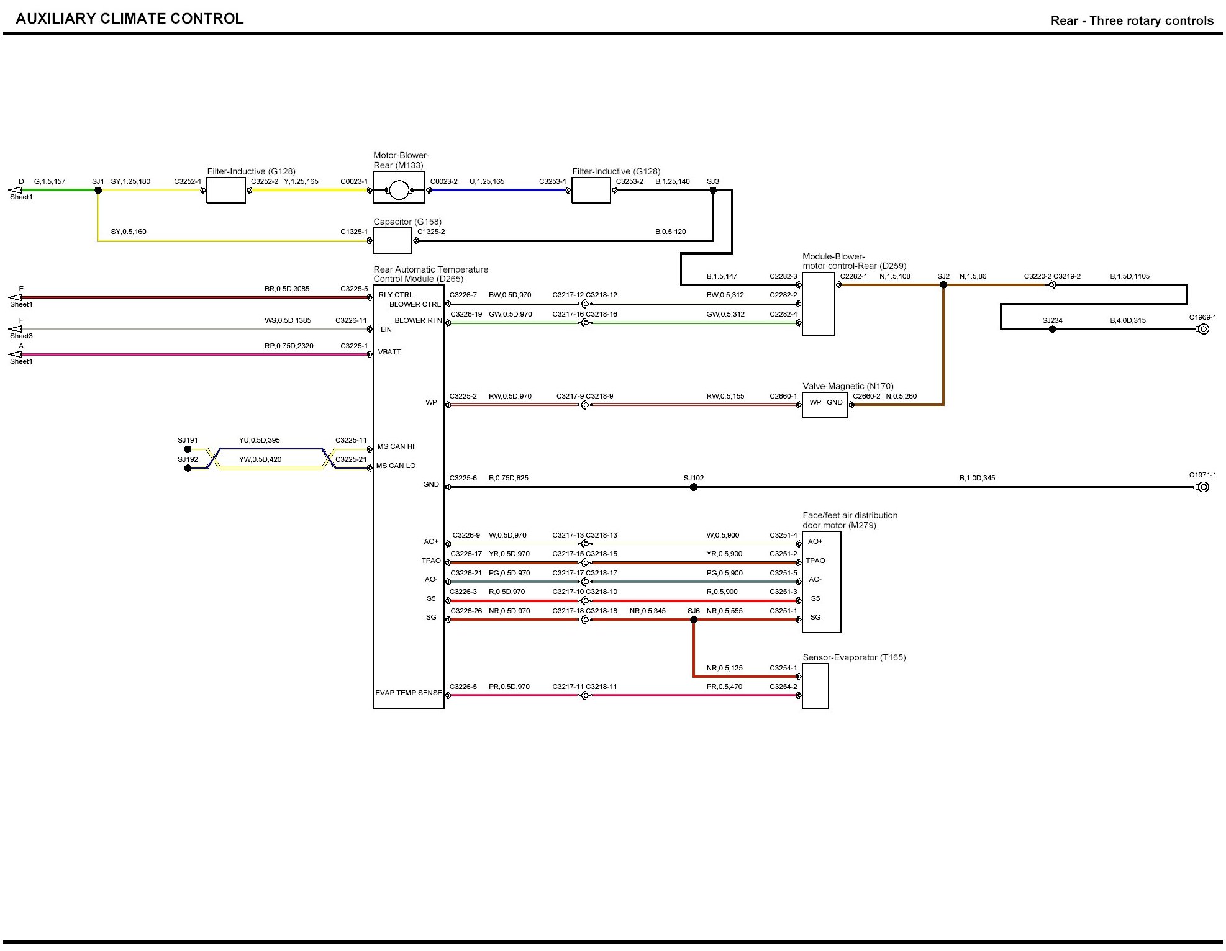Click the D Sheet1 reference arrow
Image resolution: width=1226 pixels, height=951 pixels.
pyautogui.click(x=15, y=190)
